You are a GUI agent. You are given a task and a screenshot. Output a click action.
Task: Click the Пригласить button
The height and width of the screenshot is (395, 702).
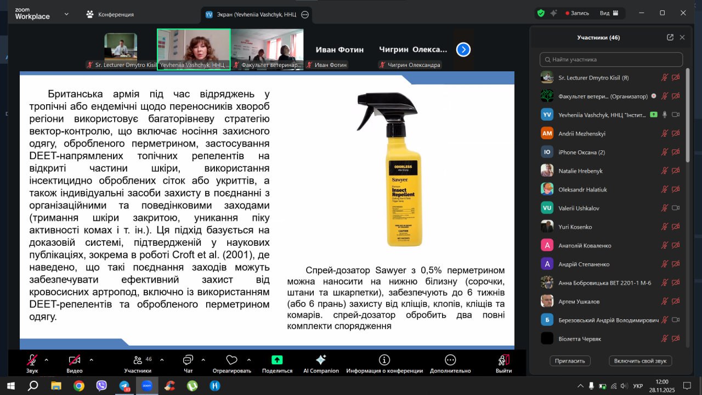coord(570,360)
